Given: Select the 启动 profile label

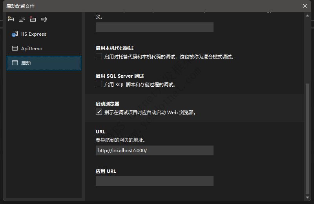Looking at the screenshot, I should [x=26, y=63].
